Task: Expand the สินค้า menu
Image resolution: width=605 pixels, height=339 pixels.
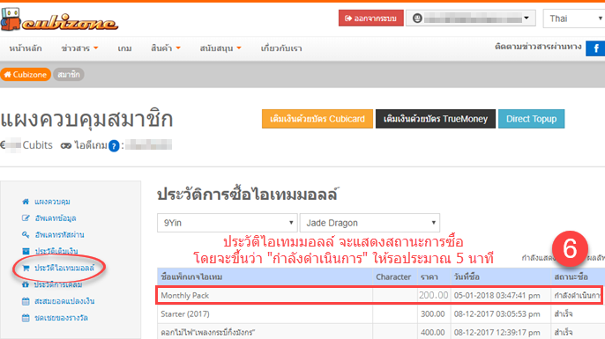Action: 166,48
